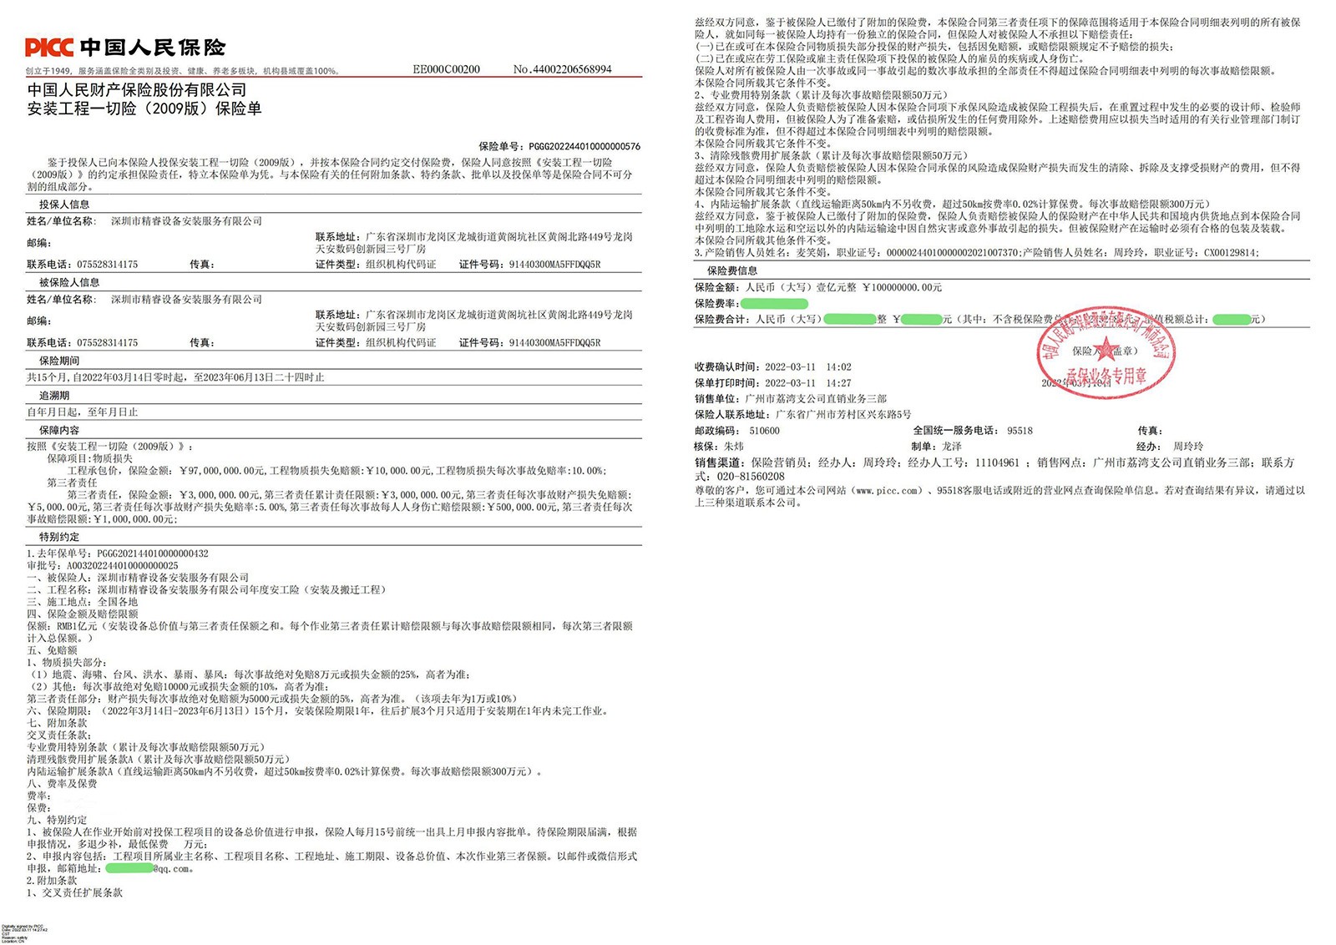Image resolution: width=1336 pixels, height=945 pixels.
Task: Select the insurer address 广东省广州市芳村区兴东路5号
Action: 843,415
